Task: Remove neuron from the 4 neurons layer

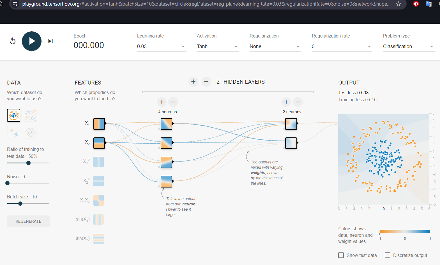Action: click(x=173, y=102)
